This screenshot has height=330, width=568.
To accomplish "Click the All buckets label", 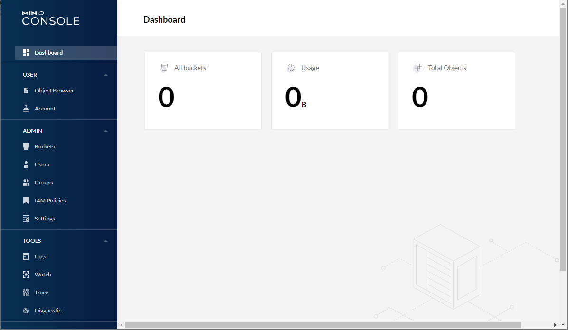I will click(190, 68).
